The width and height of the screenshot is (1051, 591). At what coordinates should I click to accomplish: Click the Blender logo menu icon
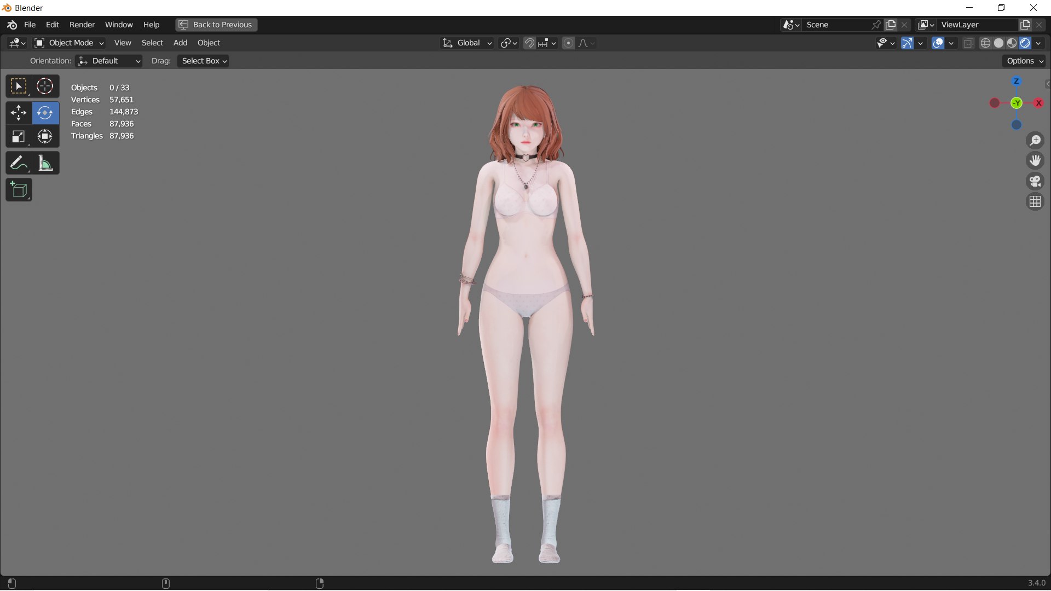pyautogui.click(x=12, y=25)
